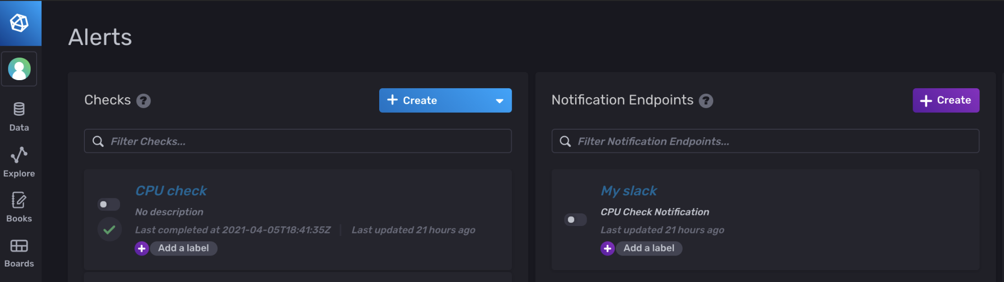Click the Notification Endpoints help icon
Viewport: 1004px width, 282px height.
click(x=706, y=101)
